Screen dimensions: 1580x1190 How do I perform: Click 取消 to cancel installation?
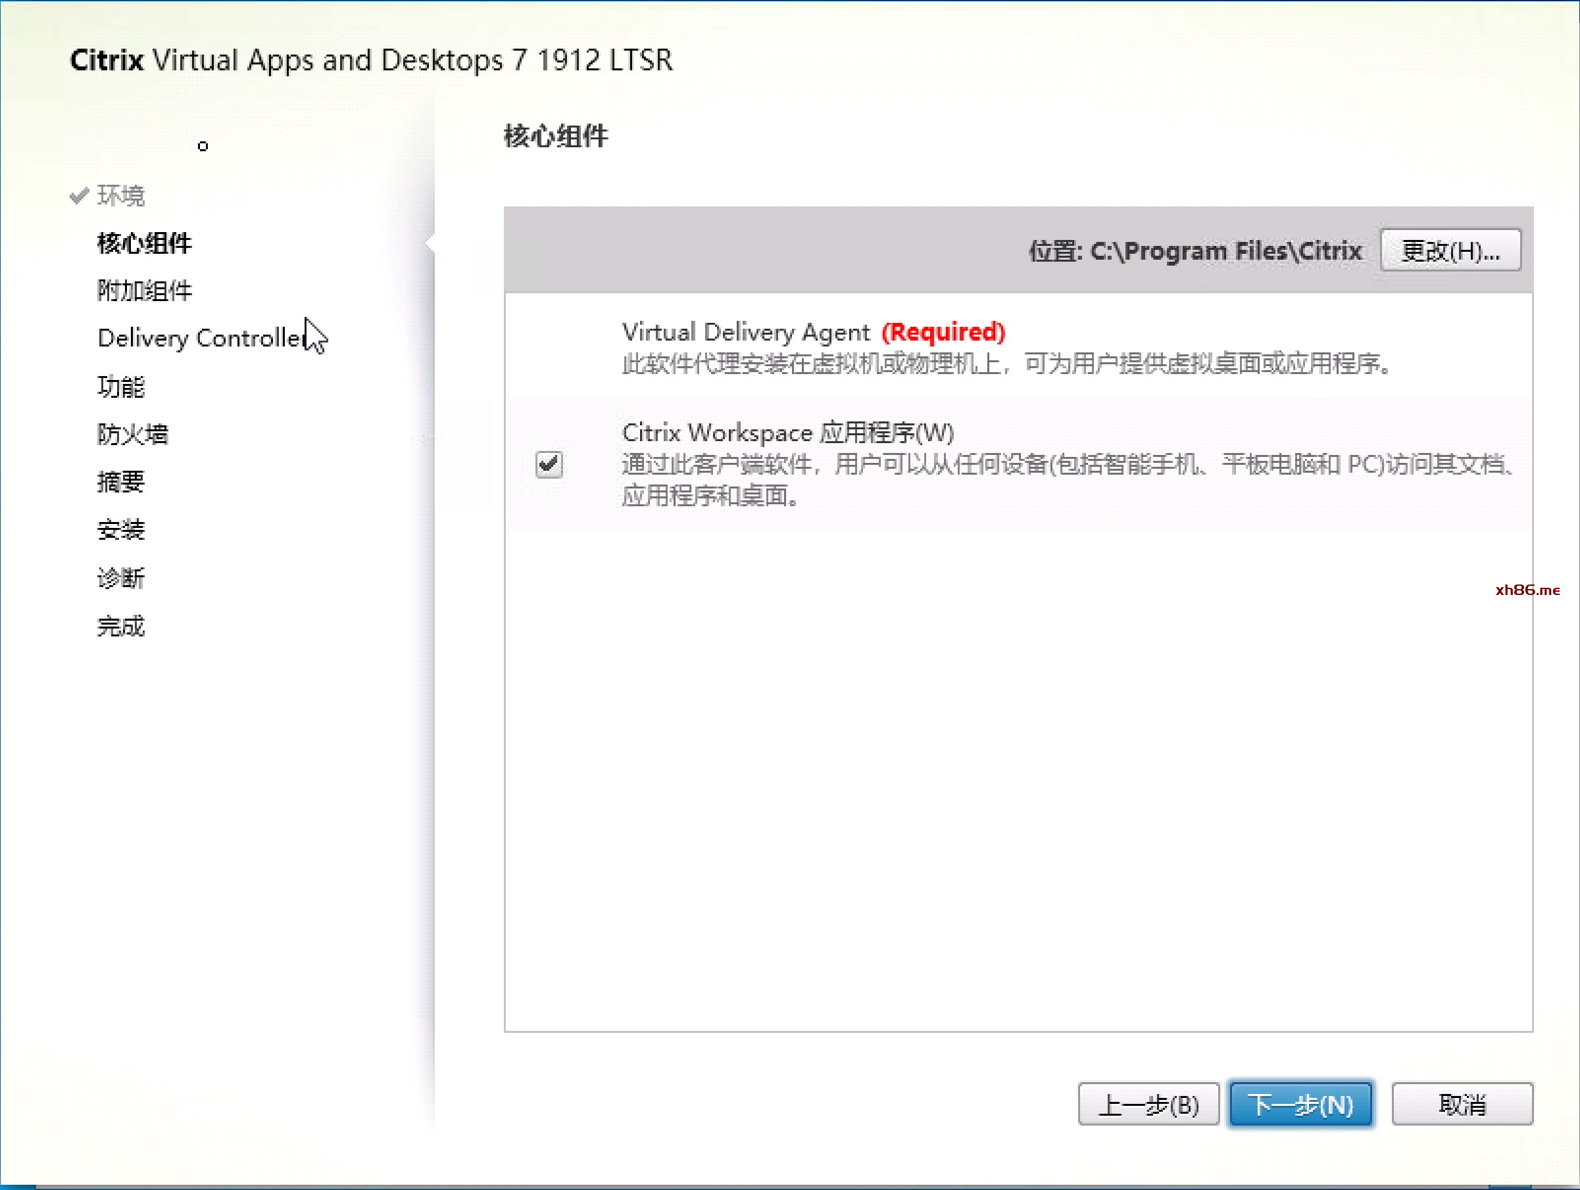(x=1462, y=1105)
